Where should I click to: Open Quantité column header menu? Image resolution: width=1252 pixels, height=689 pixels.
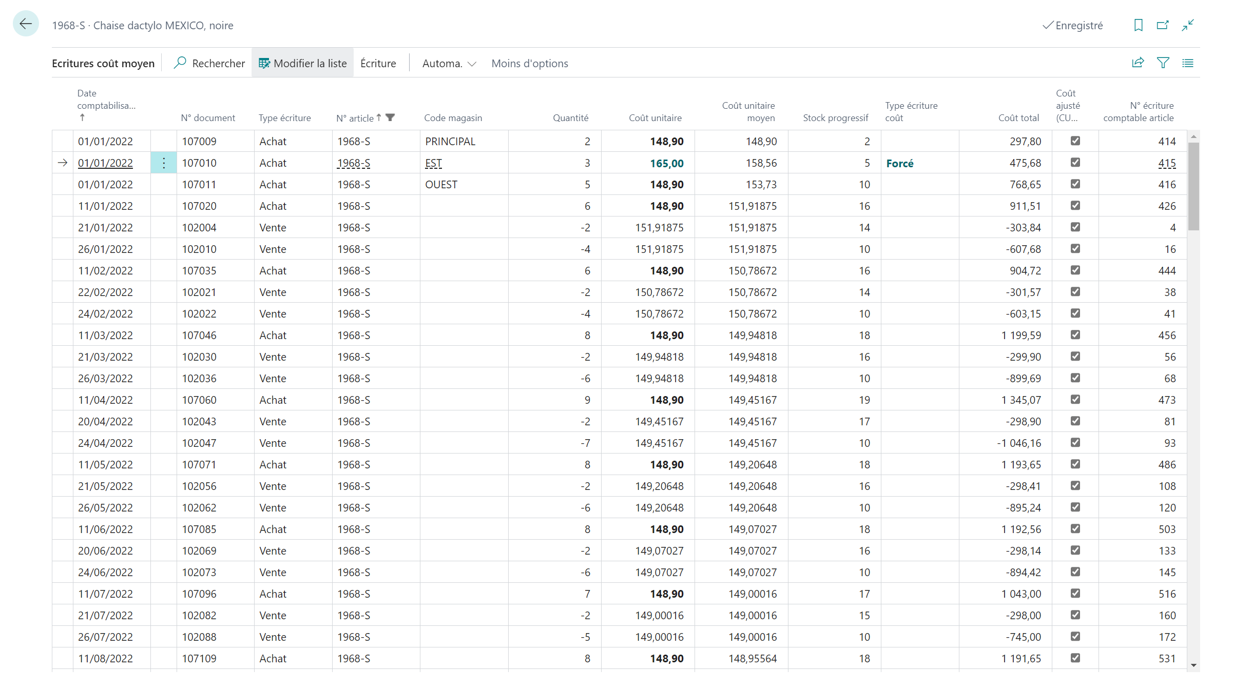pos(570,117)
